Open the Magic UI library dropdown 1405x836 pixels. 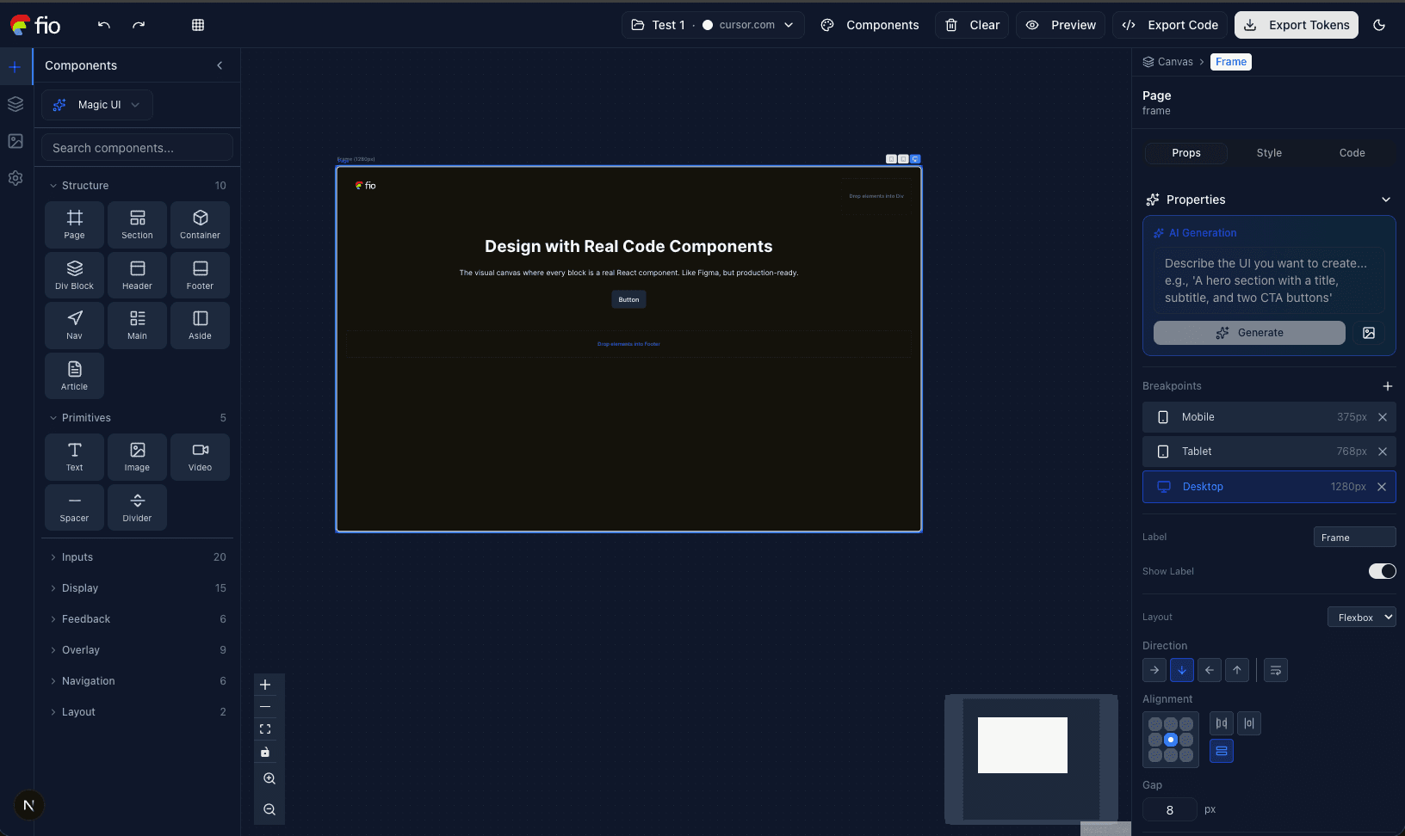coord(97,105)
